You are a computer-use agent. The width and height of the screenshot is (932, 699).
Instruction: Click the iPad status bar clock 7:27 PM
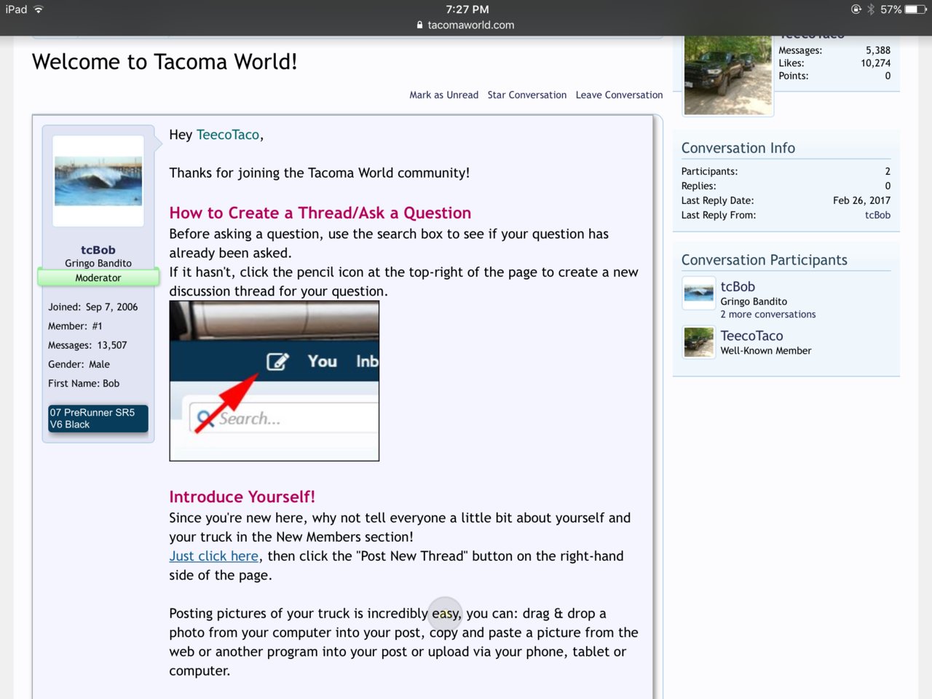pos(467,9)
